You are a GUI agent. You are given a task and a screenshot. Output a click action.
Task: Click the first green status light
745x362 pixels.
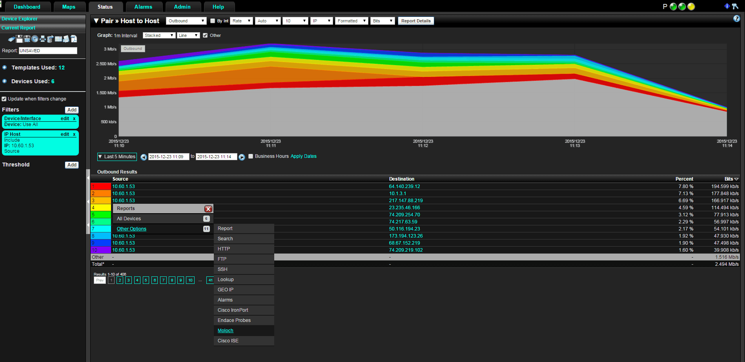click(x=673, y=7)
